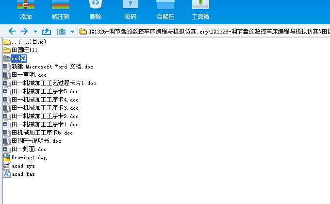Click Word icon of 田--声明.doc
Screen dimensions: 330x204
coord(6,75)
